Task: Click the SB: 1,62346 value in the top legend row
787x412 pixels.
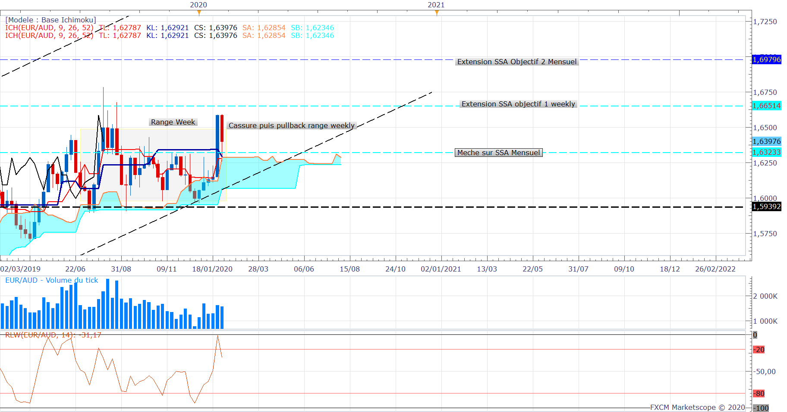Action: tap(312, 28)
